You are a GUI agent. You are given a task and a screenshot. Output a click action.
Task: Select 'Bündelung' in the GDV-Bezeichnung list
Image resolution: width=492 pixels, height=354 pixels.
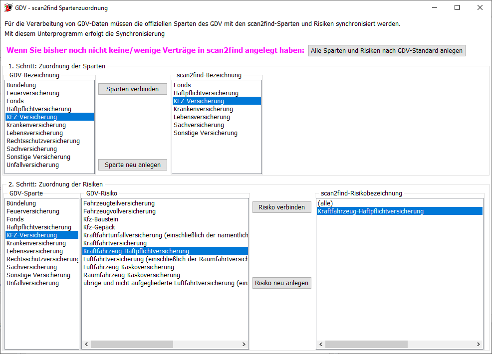pyautogui.click(x=49, y=85)
